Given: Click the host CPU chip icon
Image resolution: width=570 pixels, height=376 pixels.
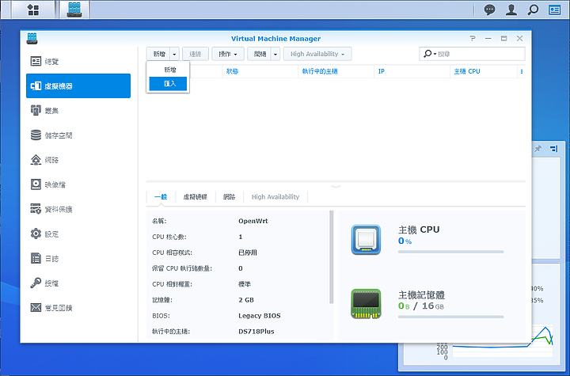Looking at the screenshot, I should click(x=366, y=240).
